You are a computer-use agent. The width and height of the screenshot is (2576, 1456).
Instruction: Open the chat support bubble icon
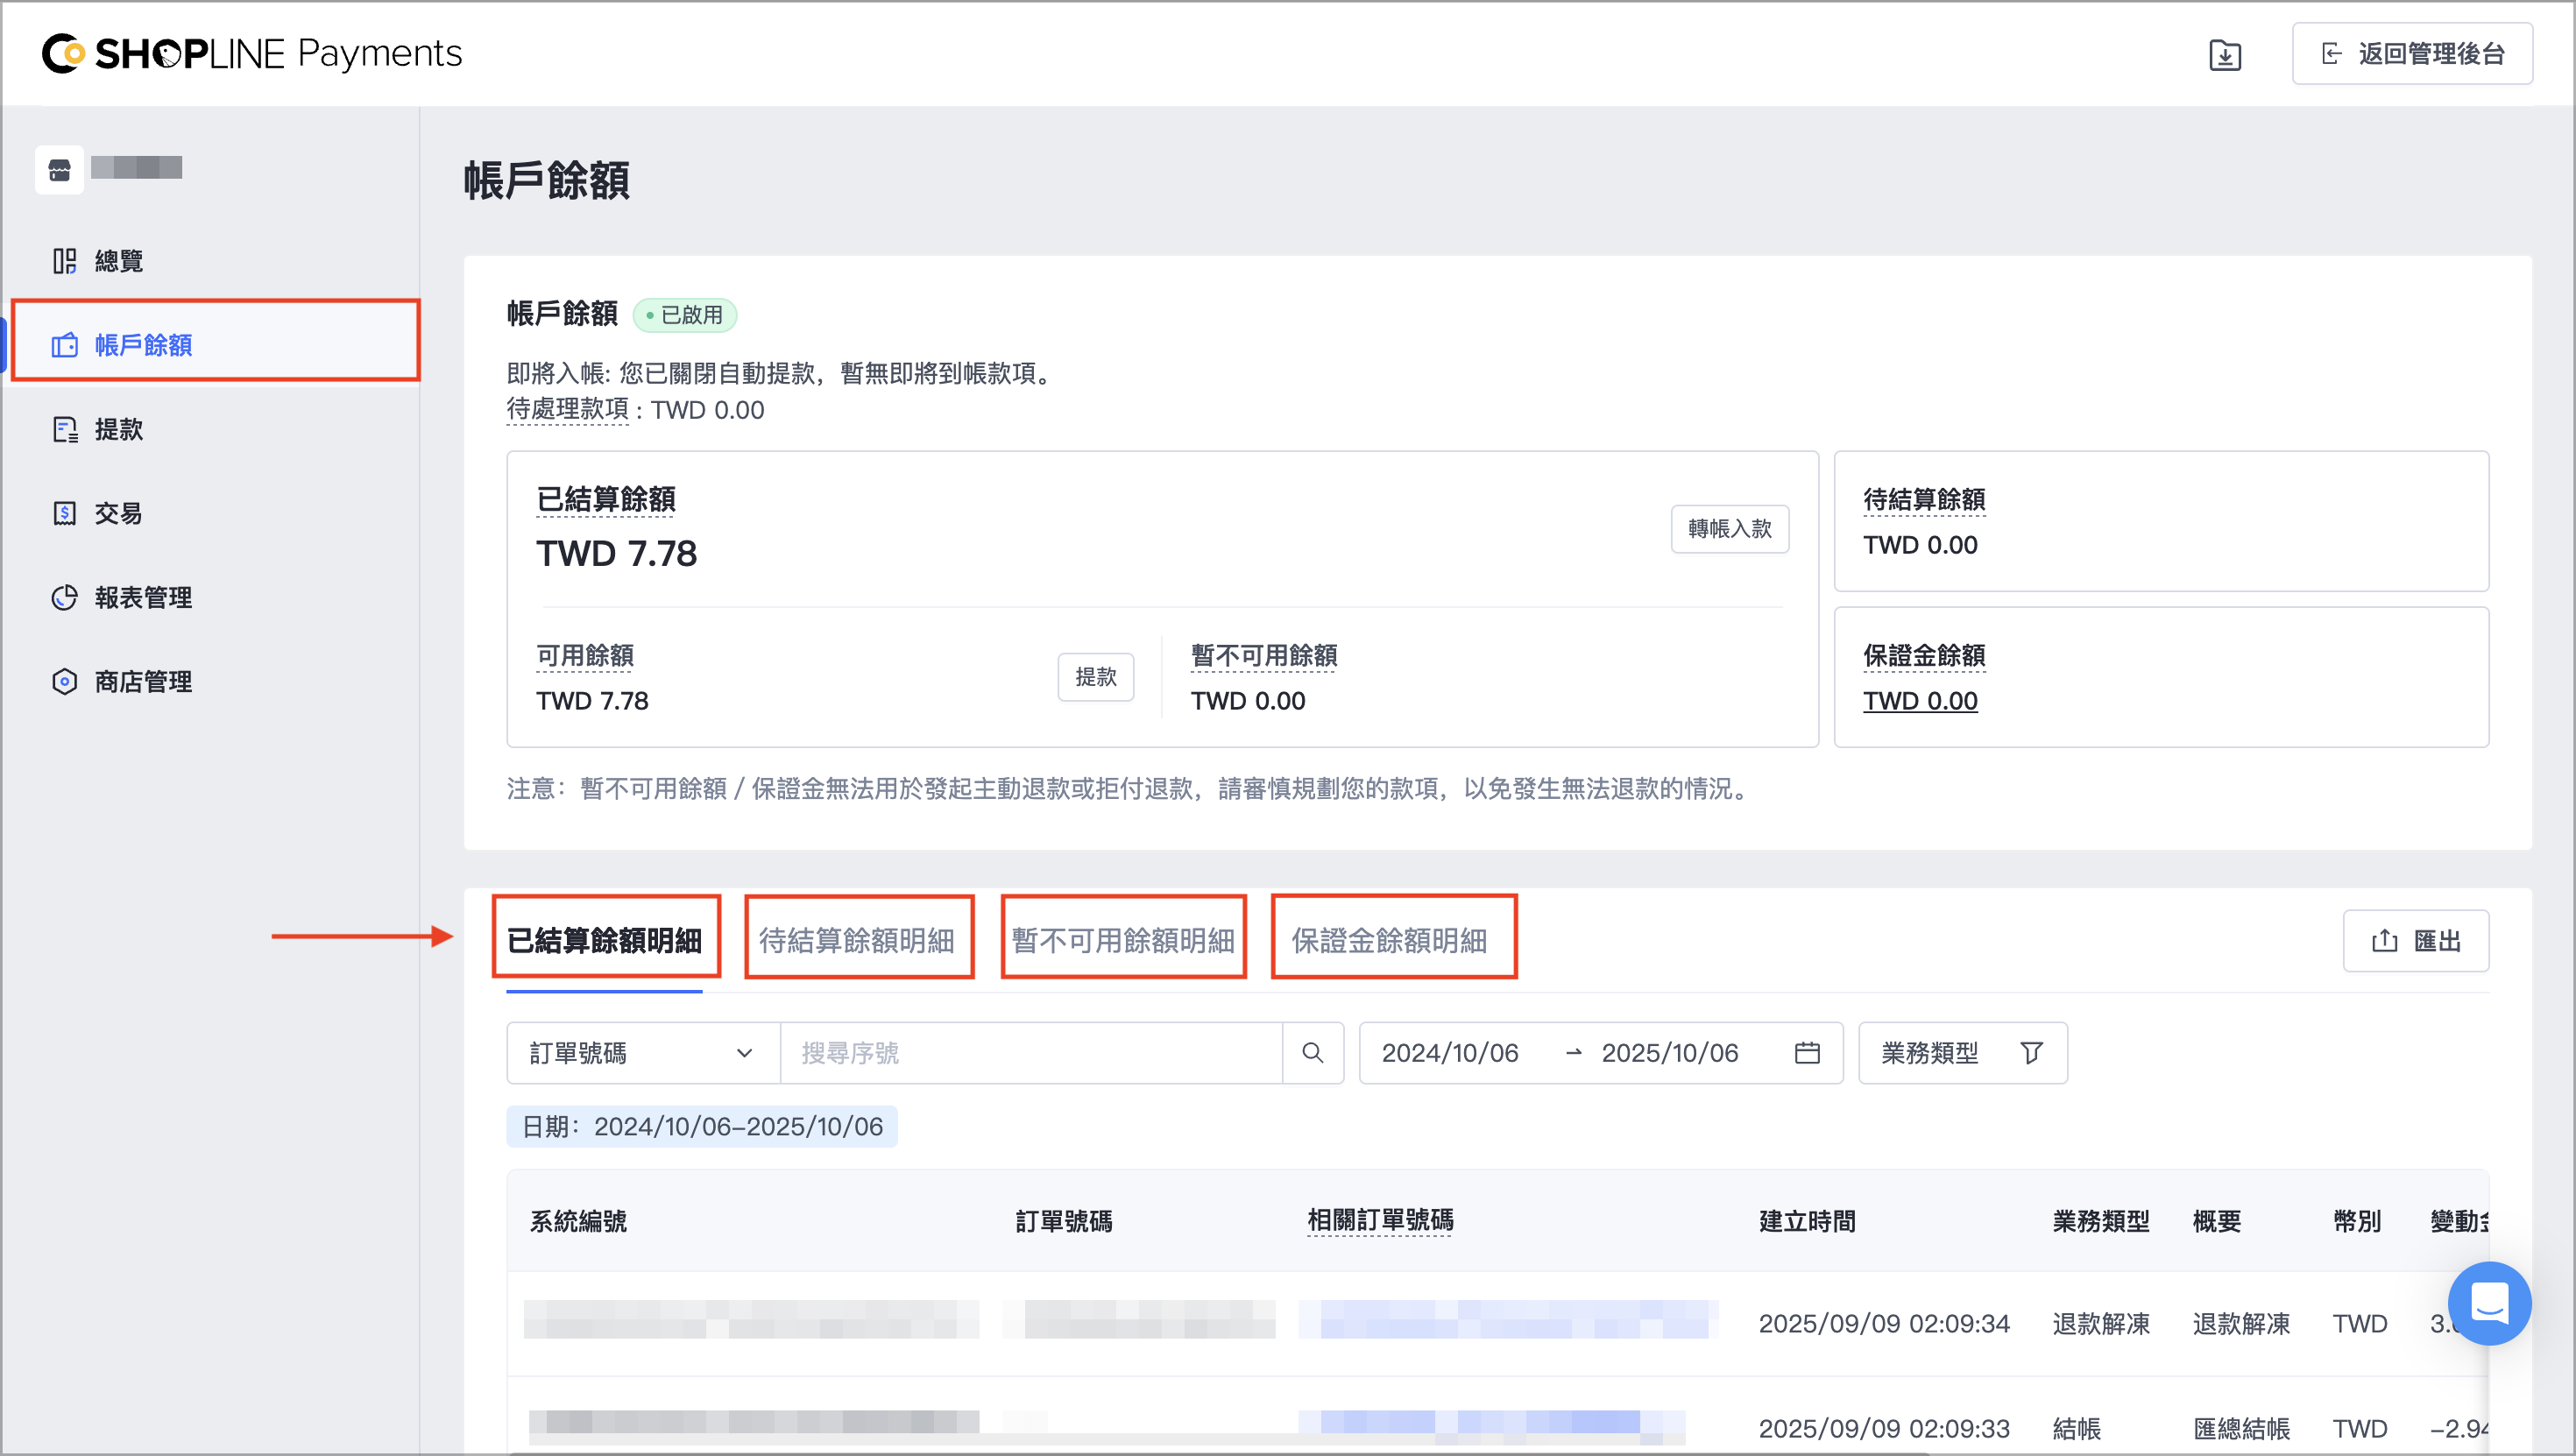pyautogui.click(x=2488, y=1303)
